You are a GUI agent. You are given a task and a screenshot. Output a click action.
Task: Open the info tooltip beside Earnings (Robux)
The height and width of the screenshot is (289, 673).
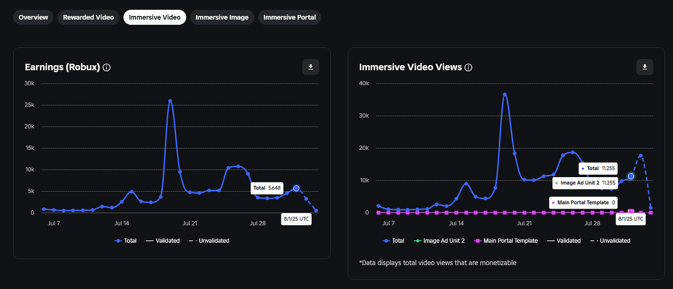(107, 68)
